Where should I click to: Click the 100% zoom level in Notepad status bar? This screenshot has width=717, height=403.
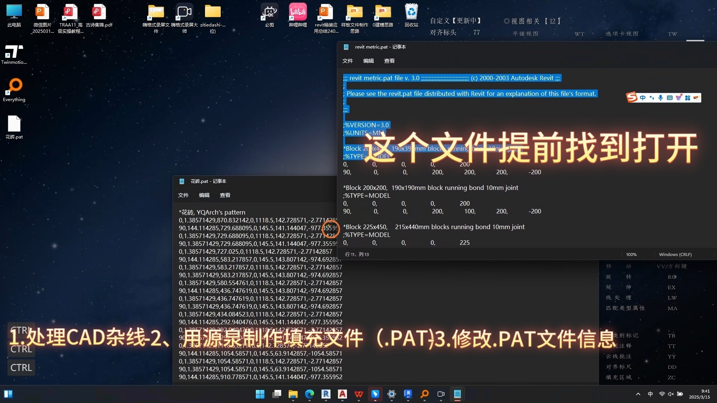[x=631, y=254]
